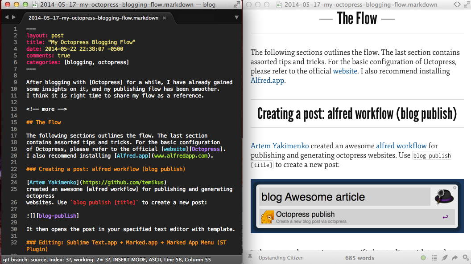The image size is (471, 264).
Task: Open the 'Alfred.app' link in preview
Action: coord(267,80)
